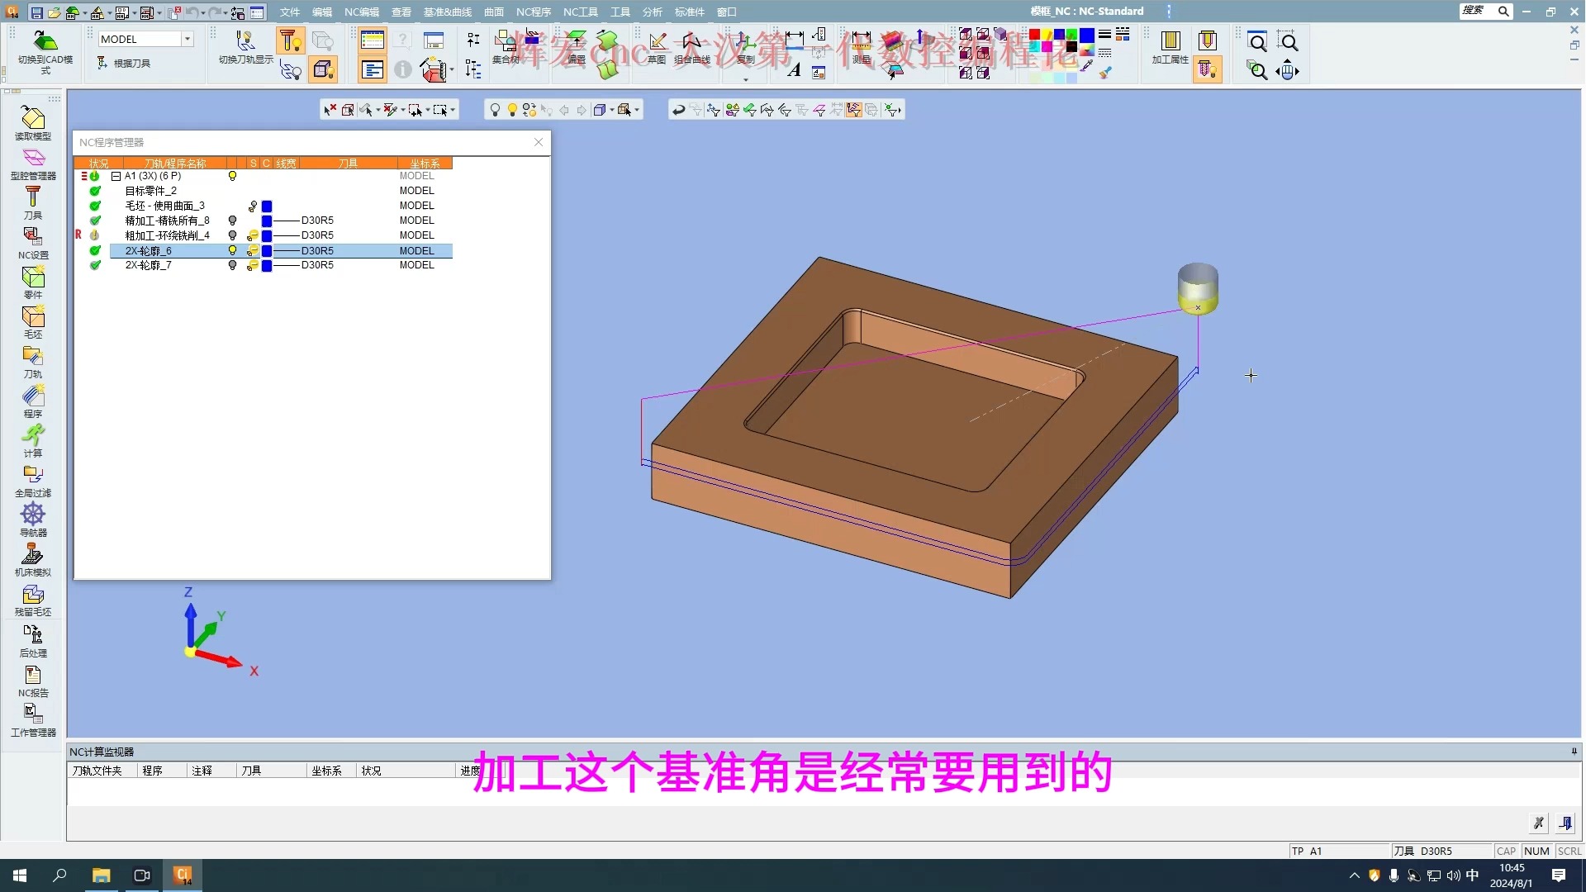Open the 读取模型 model import tool
The image size is (1586, 892).
[x=33, y=124]
